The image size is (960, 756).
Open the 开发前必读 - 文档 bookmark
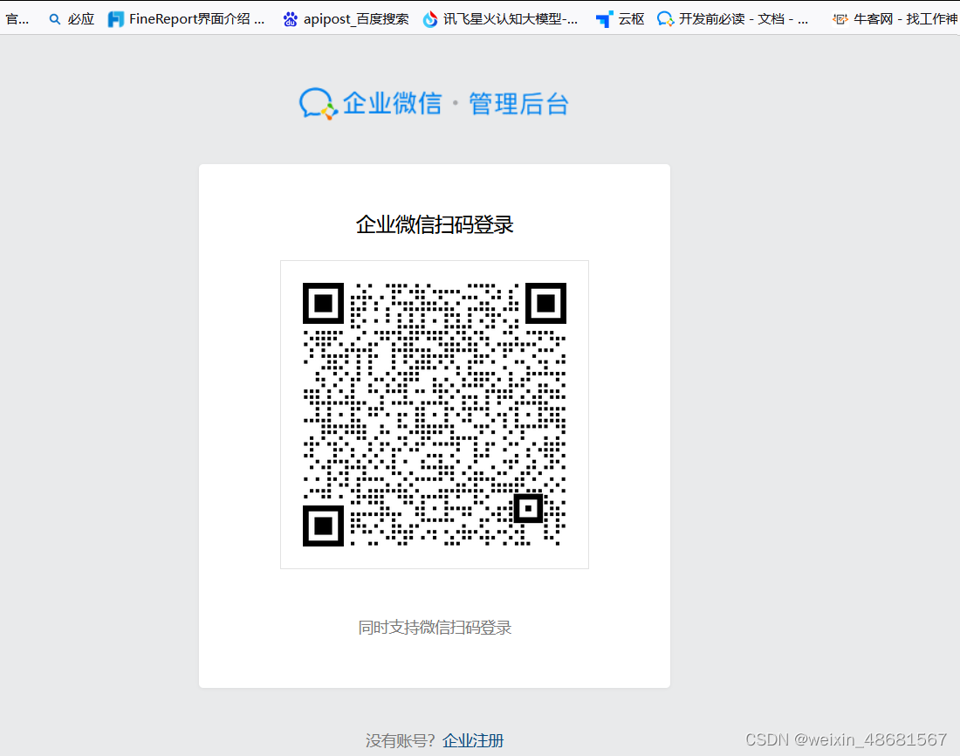coord(733,19)
